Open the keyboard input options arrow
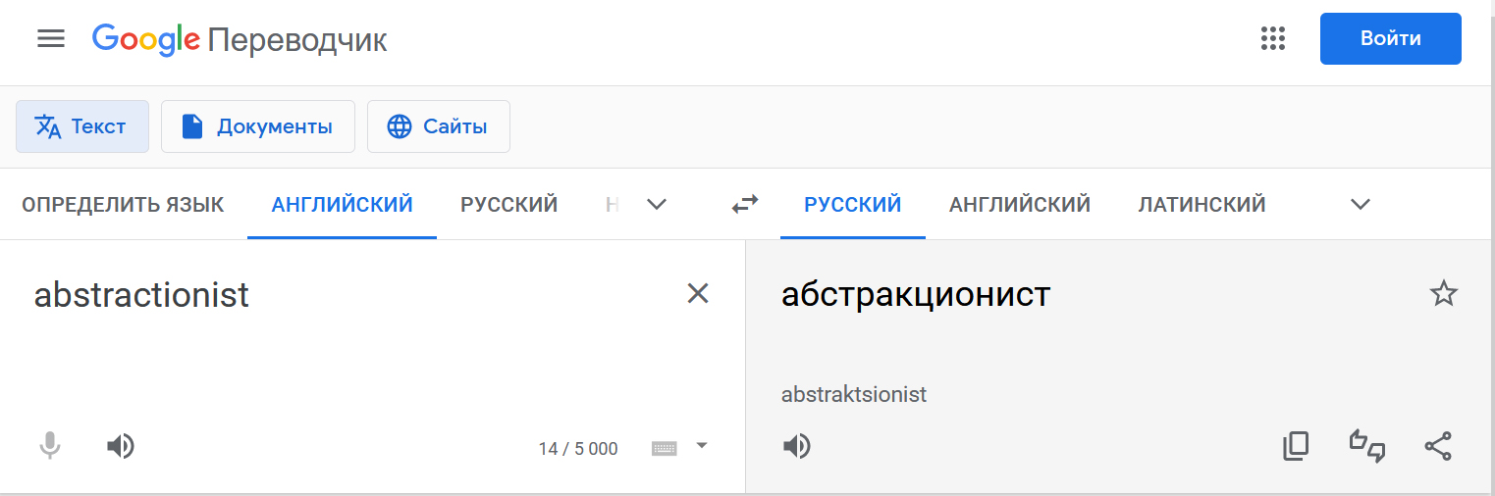1495x496 pixels. [x=701, y=445]
